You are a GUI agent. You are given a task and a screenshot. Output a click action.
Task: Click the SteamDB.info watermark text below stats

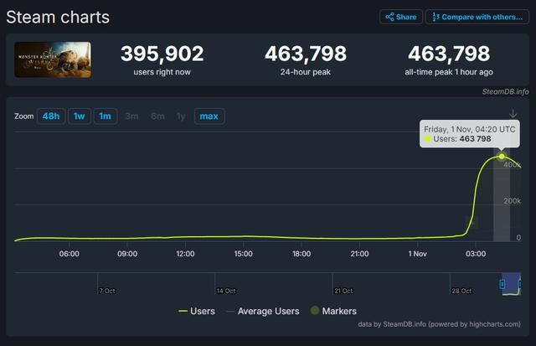(505, 91)
